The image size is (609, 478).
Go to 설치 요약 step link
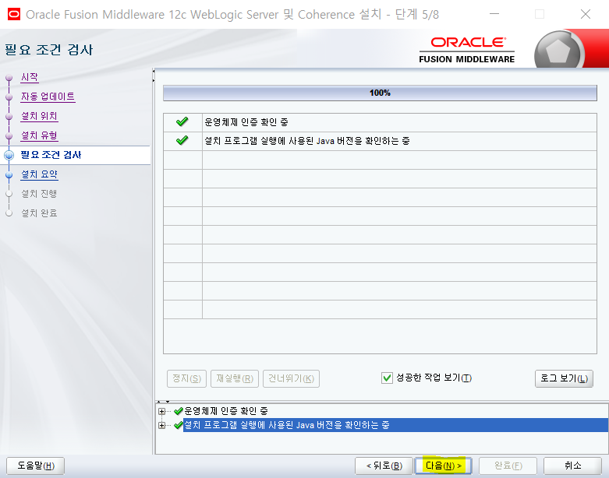pos(39,174)
